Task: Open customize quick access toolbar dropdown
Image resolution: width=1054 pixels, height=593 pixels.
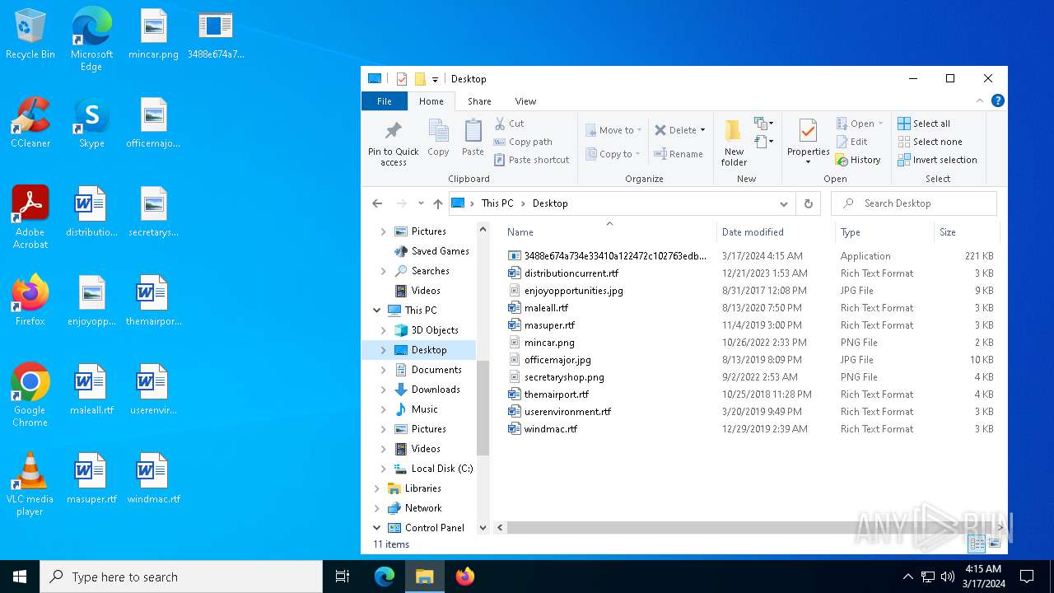Action: point(435,80)
